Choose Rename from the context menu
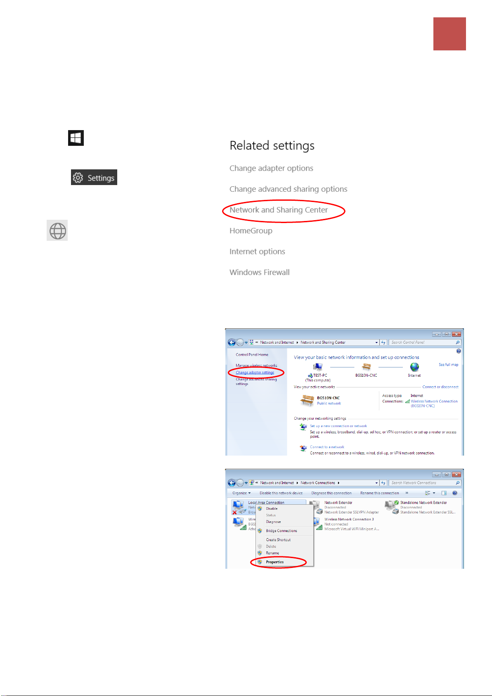Image resolution: width=492 pixels, height=696 pixels. pos(284,553)
